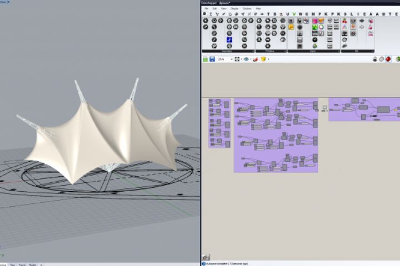
Task: Switch to the I component tab
Action: (358, 14)
